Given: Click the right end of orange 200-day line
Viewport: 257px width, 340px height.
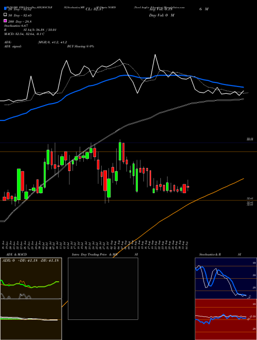Looking at the screenshot, I should [243, 179].
